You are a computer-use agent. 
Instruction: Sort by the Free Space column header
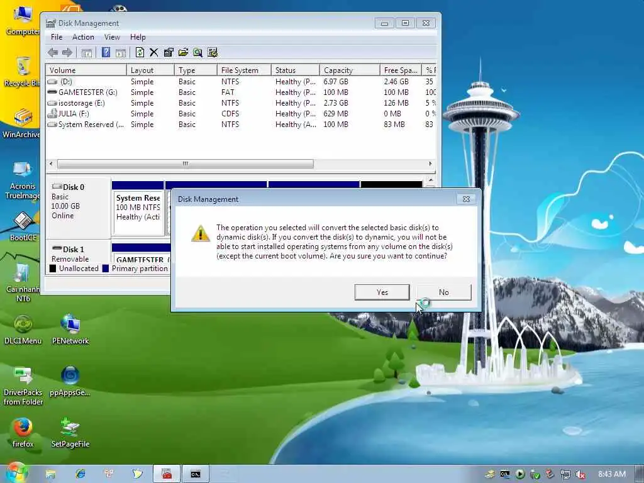click(x=401, y=70)
